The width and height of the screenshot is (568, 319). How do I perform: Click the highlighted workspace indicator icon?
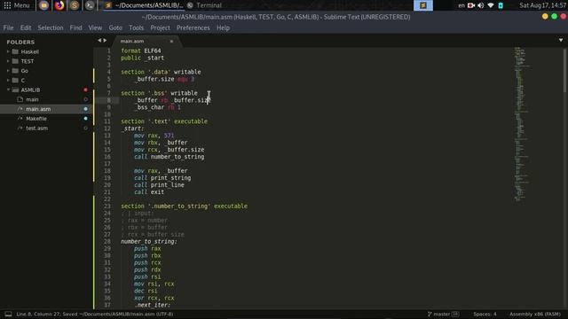pos(422,5)
